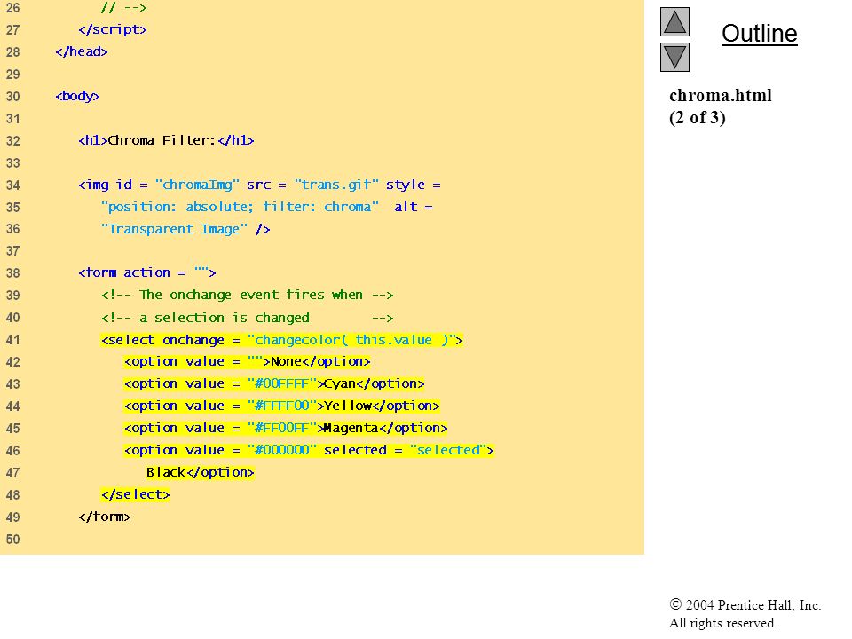Click the comment end on line 26
This screenshot has height=639, width=852.
[124, 8]
